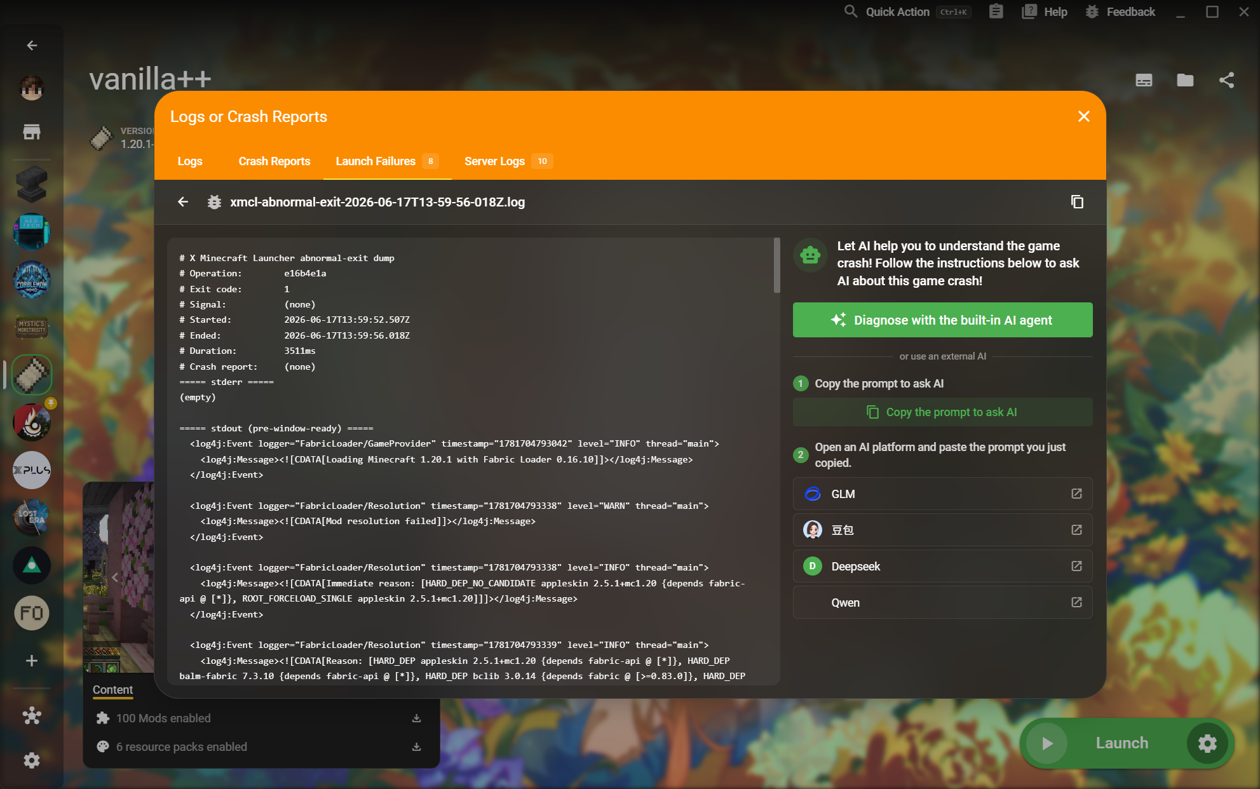Open the Feedback menu
Screen dimensions: 1260x789
(1120, 11)
